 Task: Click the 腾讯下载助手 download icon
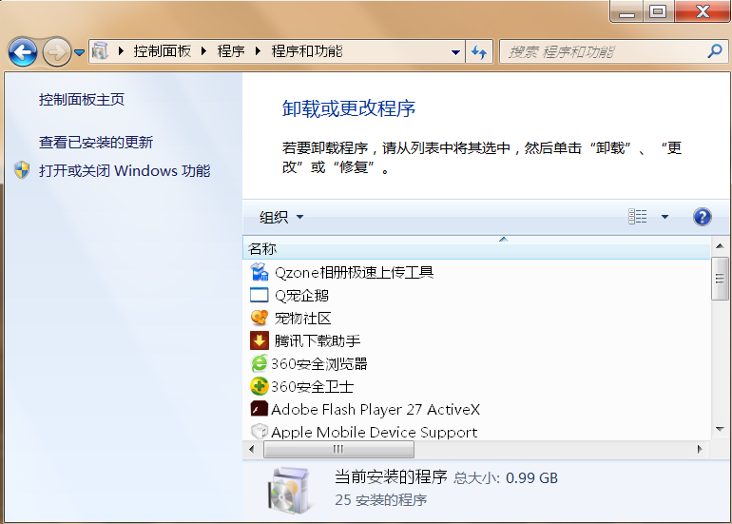[x=260, y=340]
